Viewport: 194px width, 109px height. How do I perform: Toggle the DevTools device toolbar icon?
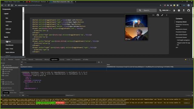4,60
